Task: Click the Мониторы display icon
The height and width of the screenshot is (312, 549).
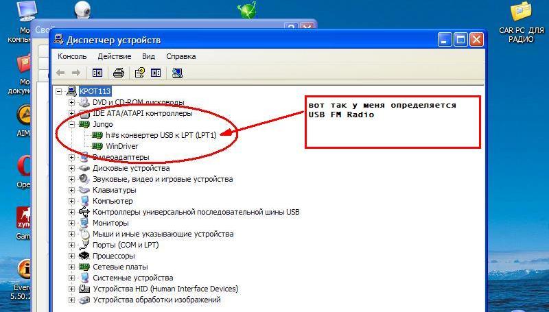Action: click(84, 223)
